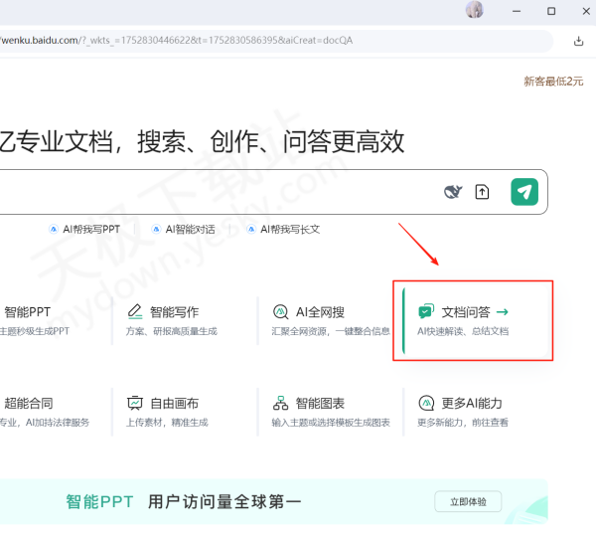Click the icon beside AI智能对话
596x536 pixels.
[156, 229]
